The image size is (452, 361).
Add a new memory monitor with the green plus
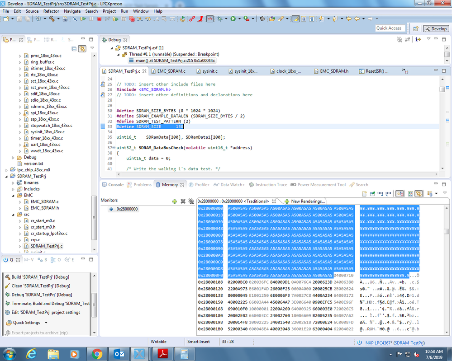pos(175,201)
